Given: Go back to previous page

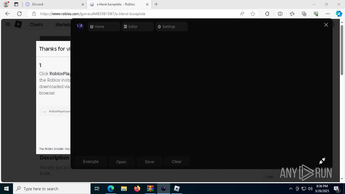Looking at the screenshot, I should point(8,14).
